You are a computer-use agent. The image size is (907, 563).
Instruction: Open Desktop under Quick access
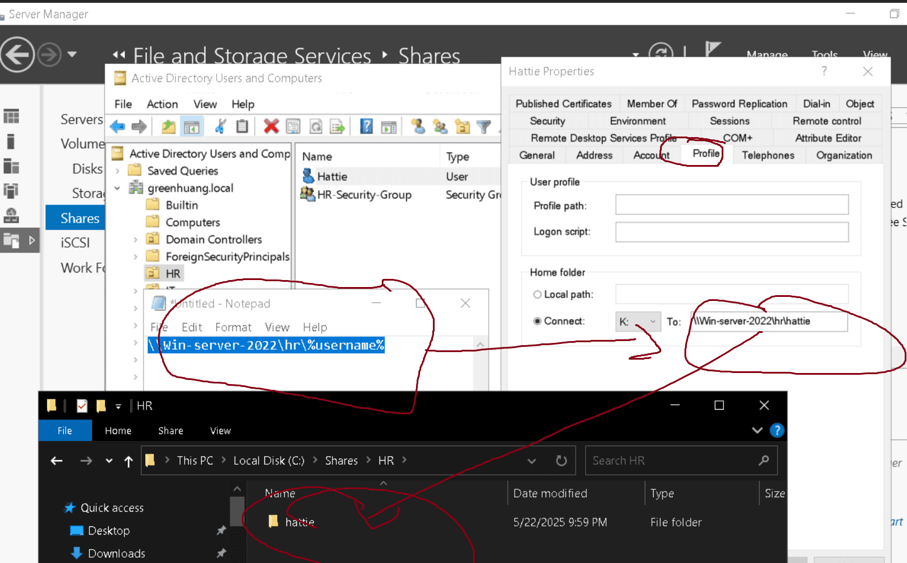click(109, 530)
